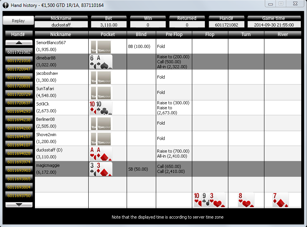Click the Hand# value 6011721082 field
Image resolution: width=307 pixels, height=227 pixels.
[226, 25]
